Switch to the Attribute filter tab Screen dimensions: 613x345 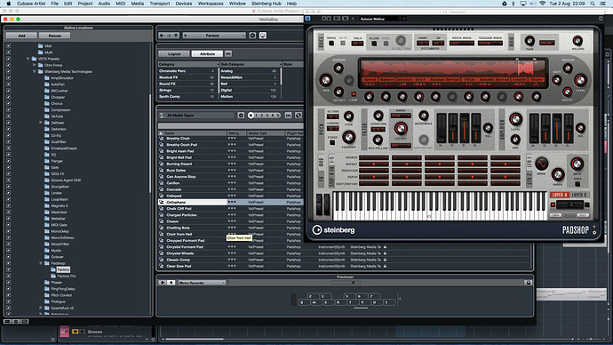(207, 53)
